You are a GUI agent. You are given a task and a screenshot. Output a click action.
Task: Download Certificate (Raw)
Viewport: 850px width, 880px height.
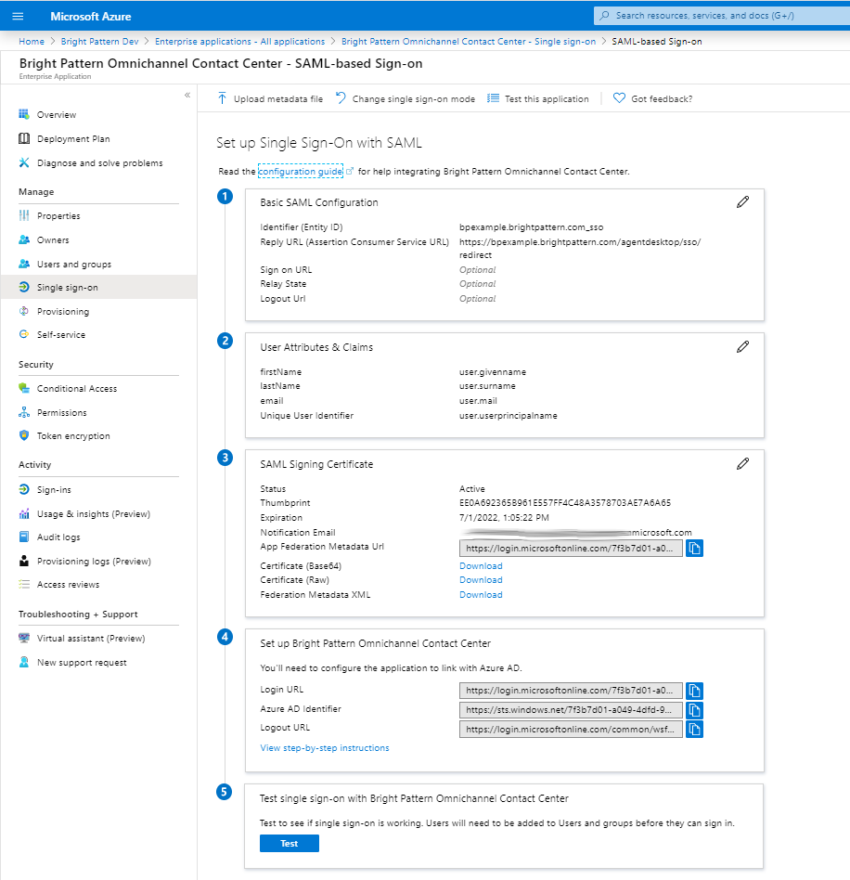(481, 580)
